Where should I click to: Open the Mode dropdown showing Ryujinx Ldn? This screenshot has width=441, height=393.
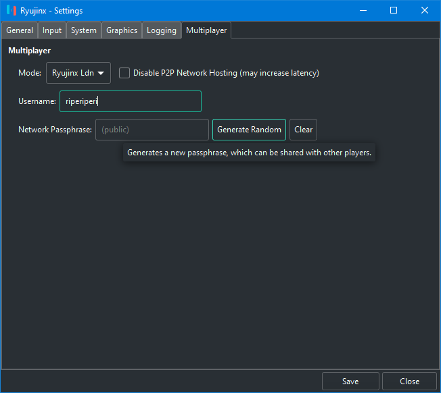pos(78,73)
